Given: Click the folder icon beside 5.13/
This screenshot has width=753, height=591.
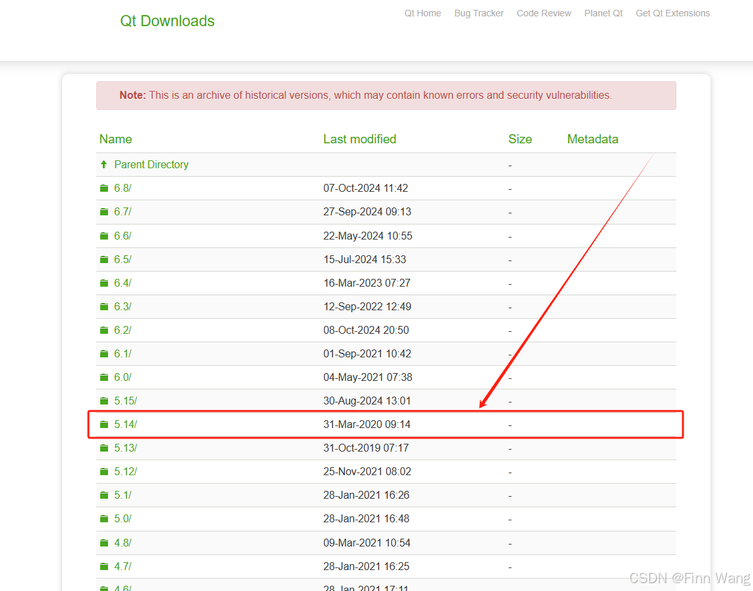Looking at the screenshot, I should pos(104,448).
